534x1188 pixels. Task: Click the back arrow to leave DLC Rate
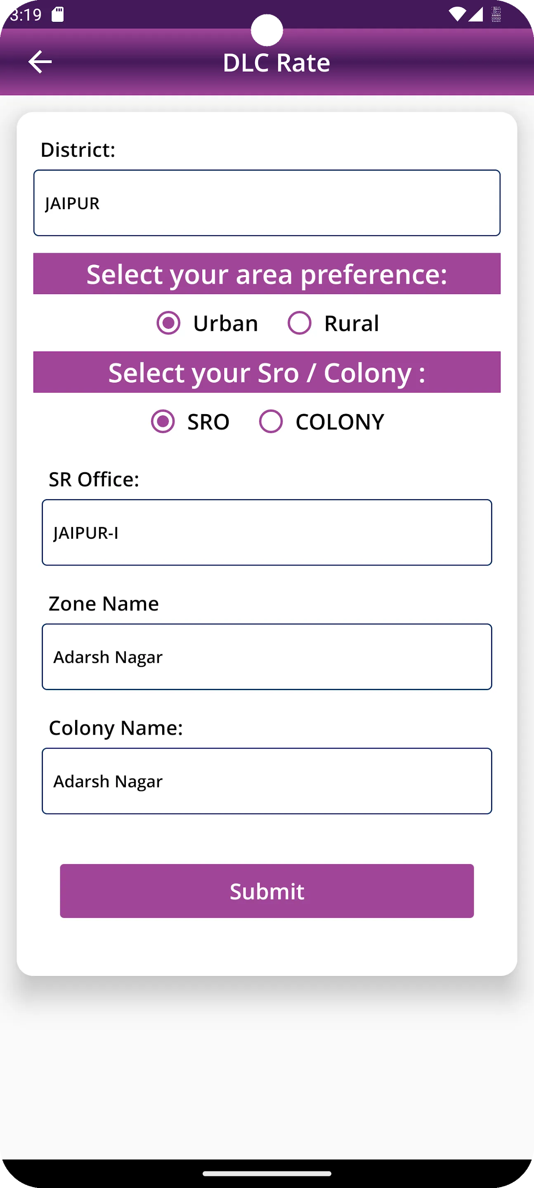tap(40, 61)
